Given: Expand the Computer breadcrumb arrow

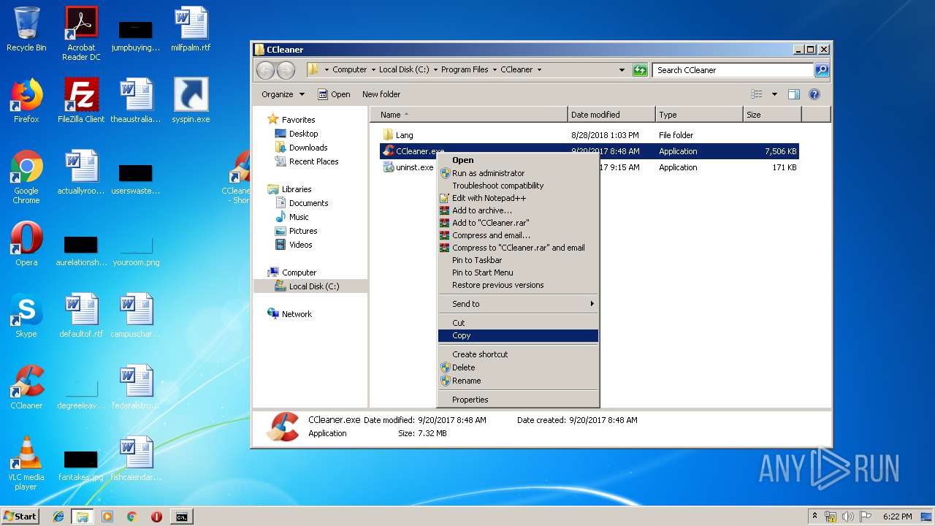Looking at the screenshot, I should tap(373, 70).
